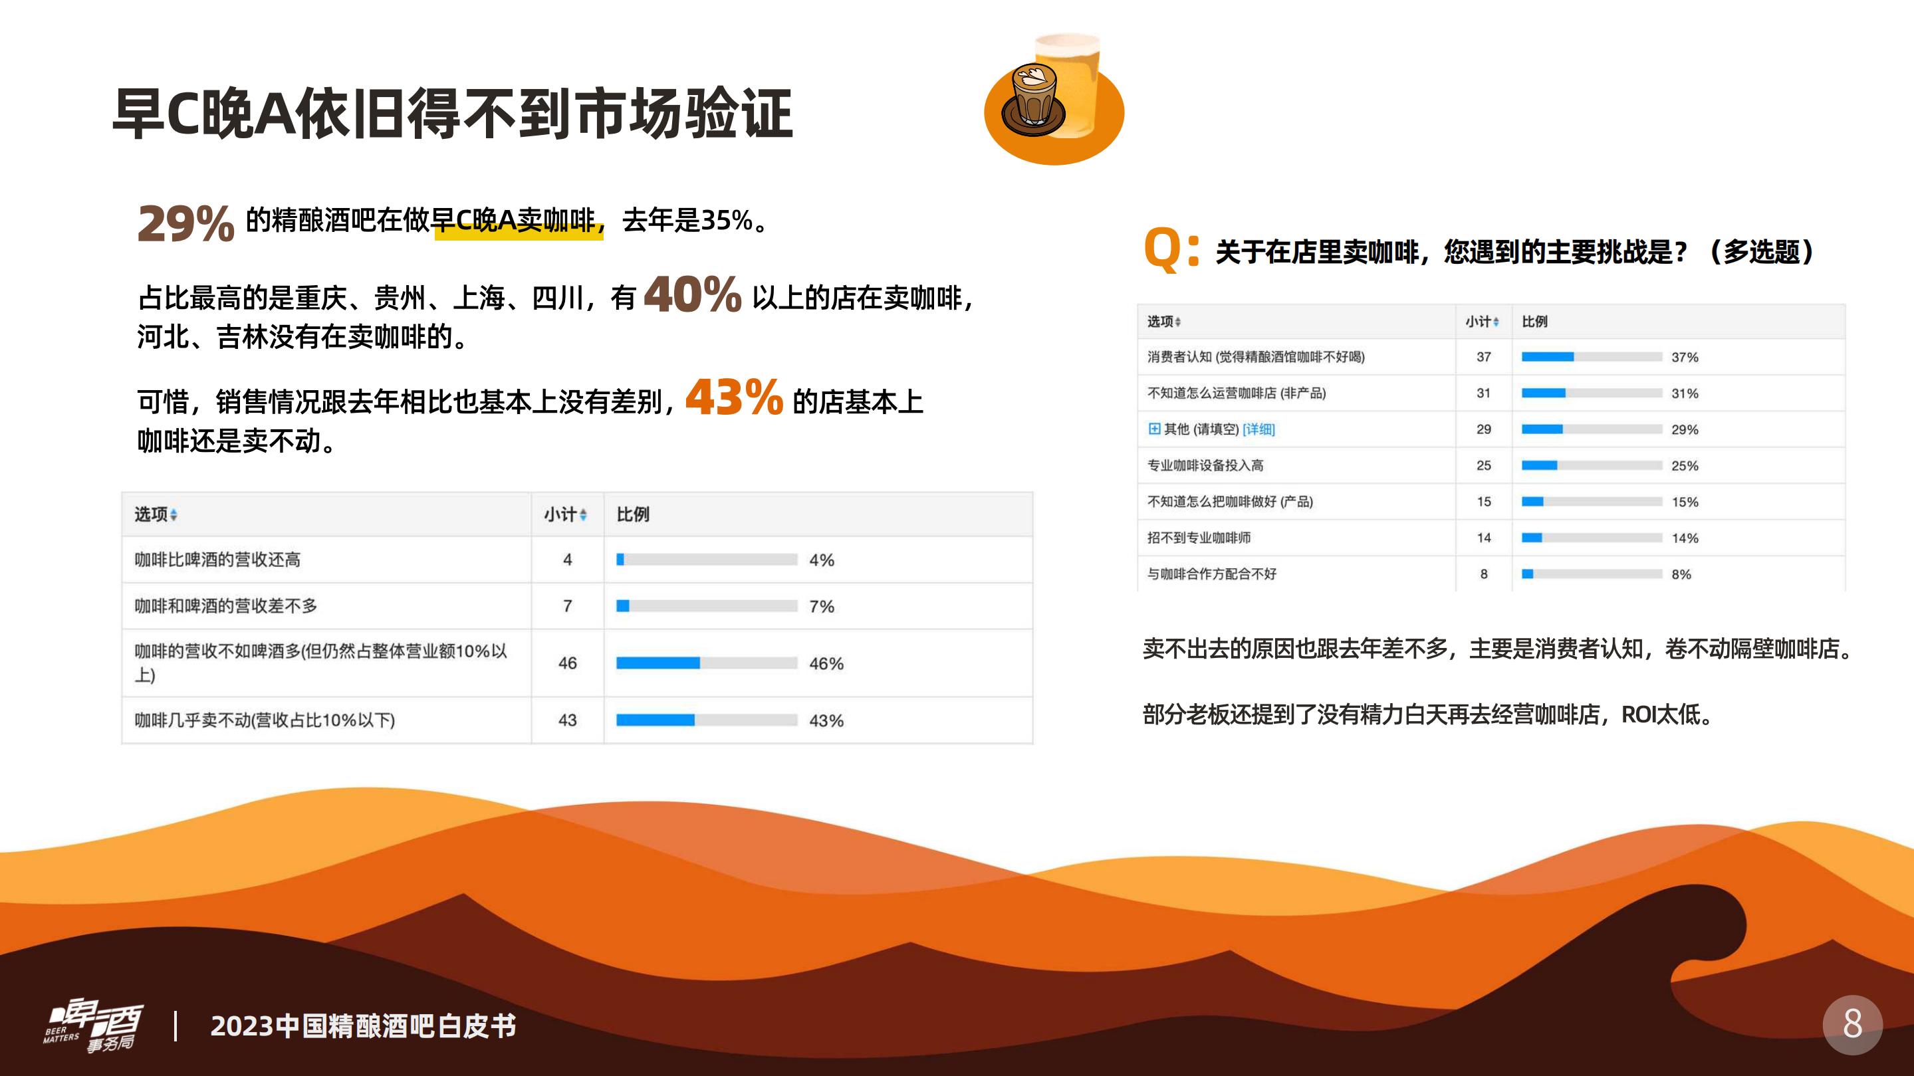Image resolution: width=1914 pixels, height=1076 pixels.
Task: Click the footer text 2023中国精酿酒吧白皮书
Action: coord(362,1026)
